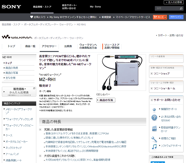This screenshot has height=163, width=186.
Task: Open ネックストラップ lineup link
Action: [13, 148]
